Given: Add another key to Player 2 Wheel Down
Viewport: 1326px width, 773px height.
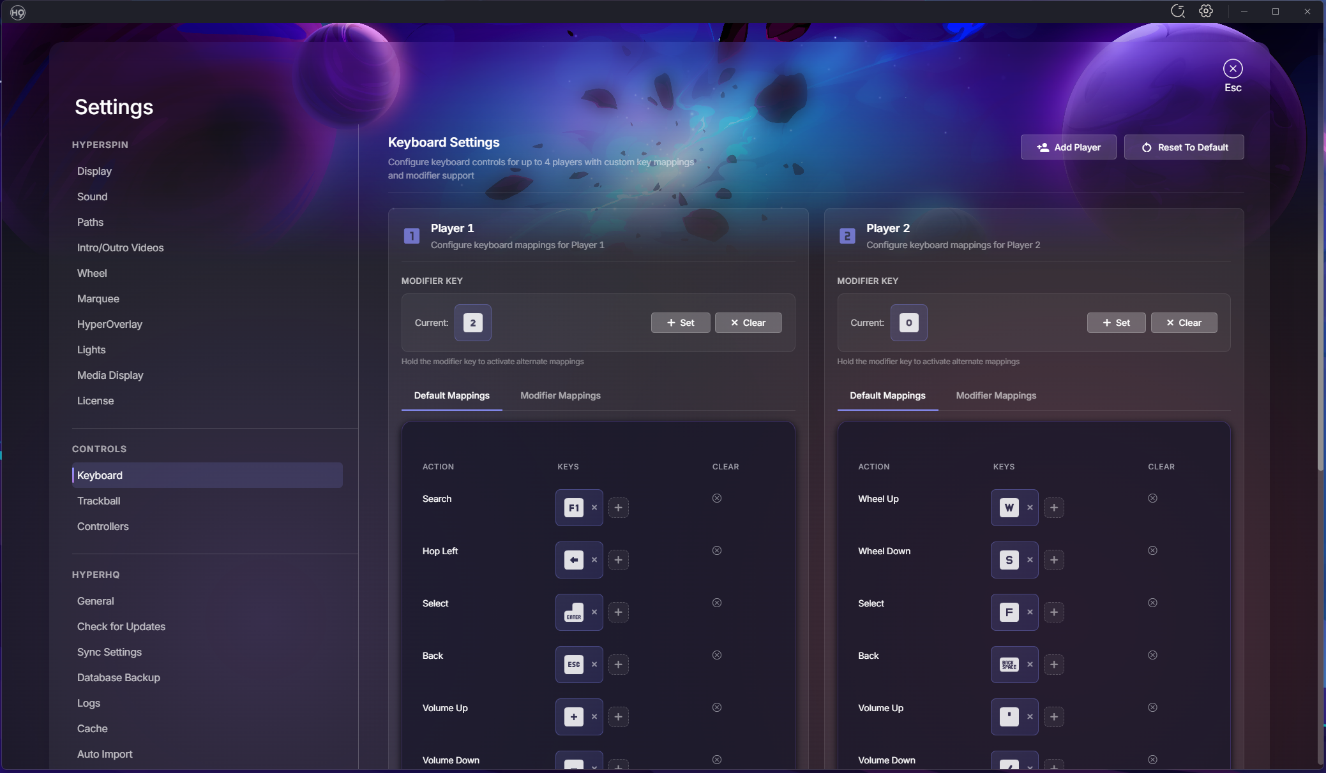Looking at the screenshot, I should pos(1053,560).
